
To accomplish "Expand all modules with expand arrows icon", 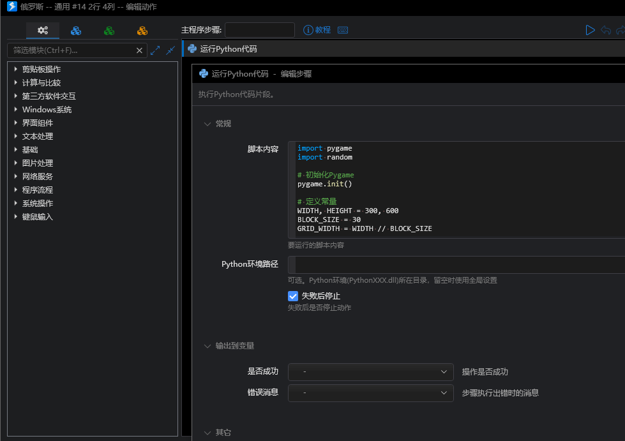I will (155, 50).
